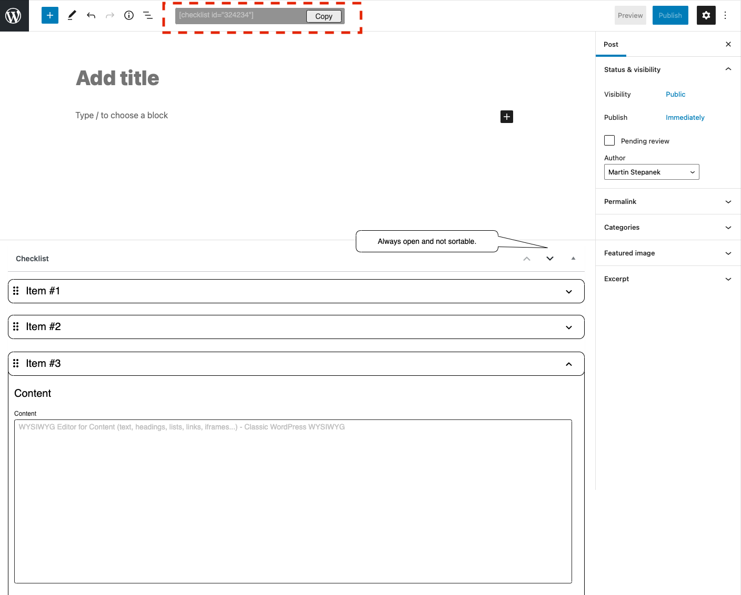Open the Author dropdown for Martin Stepanek
The width and height of the screenshot is (741, 595).
click(x=652, y=172)
